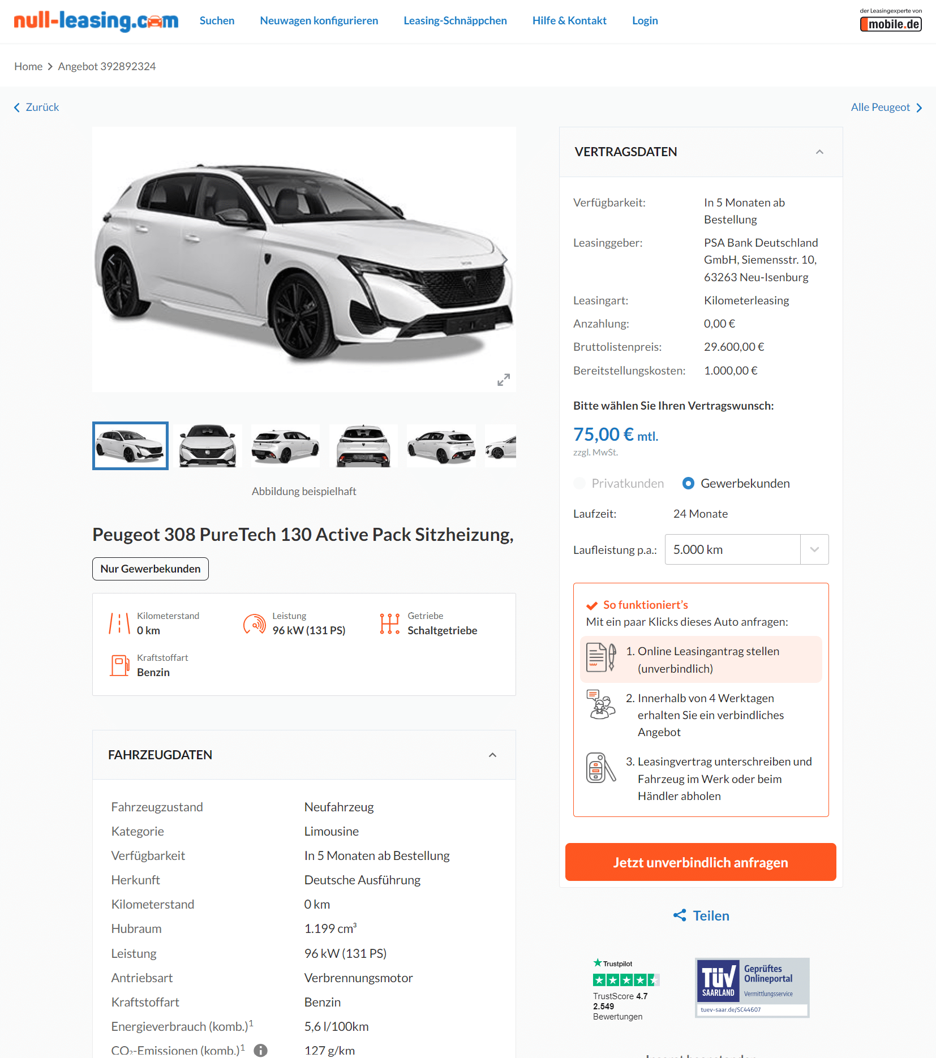
Task: Click Jetzt unverbindlich anfragen button
Action: coord(701,862)
